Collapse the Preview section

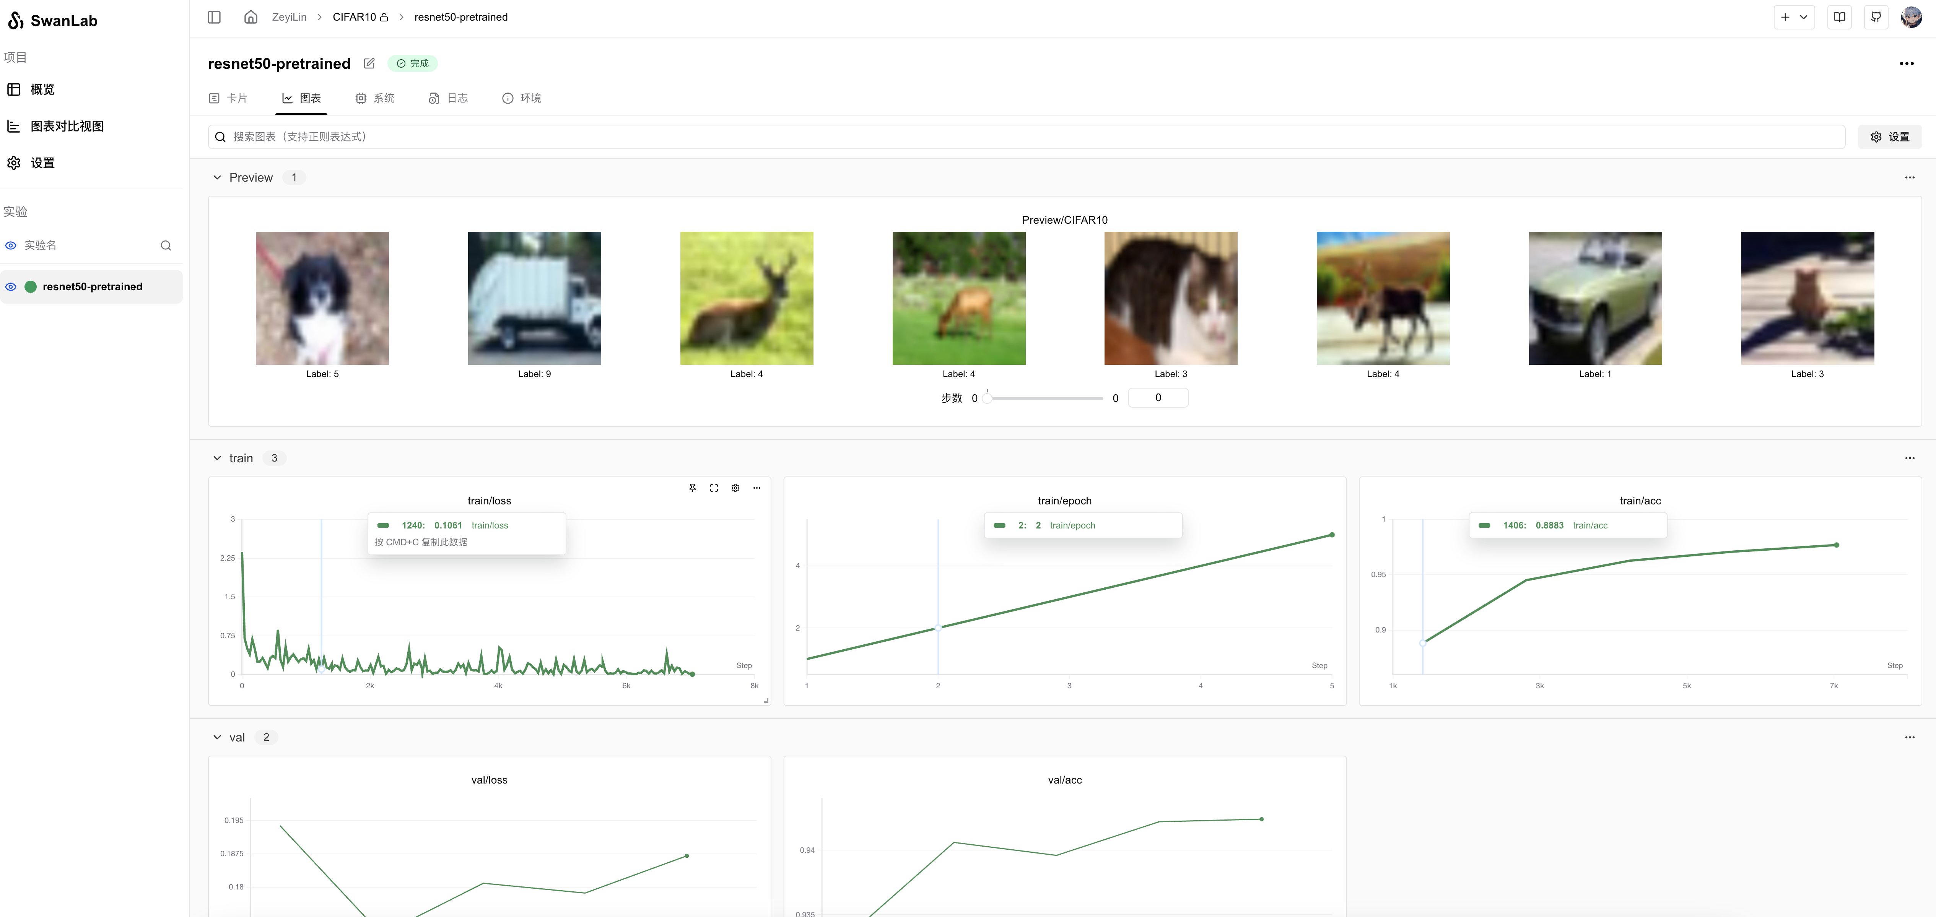pos(217,178)
